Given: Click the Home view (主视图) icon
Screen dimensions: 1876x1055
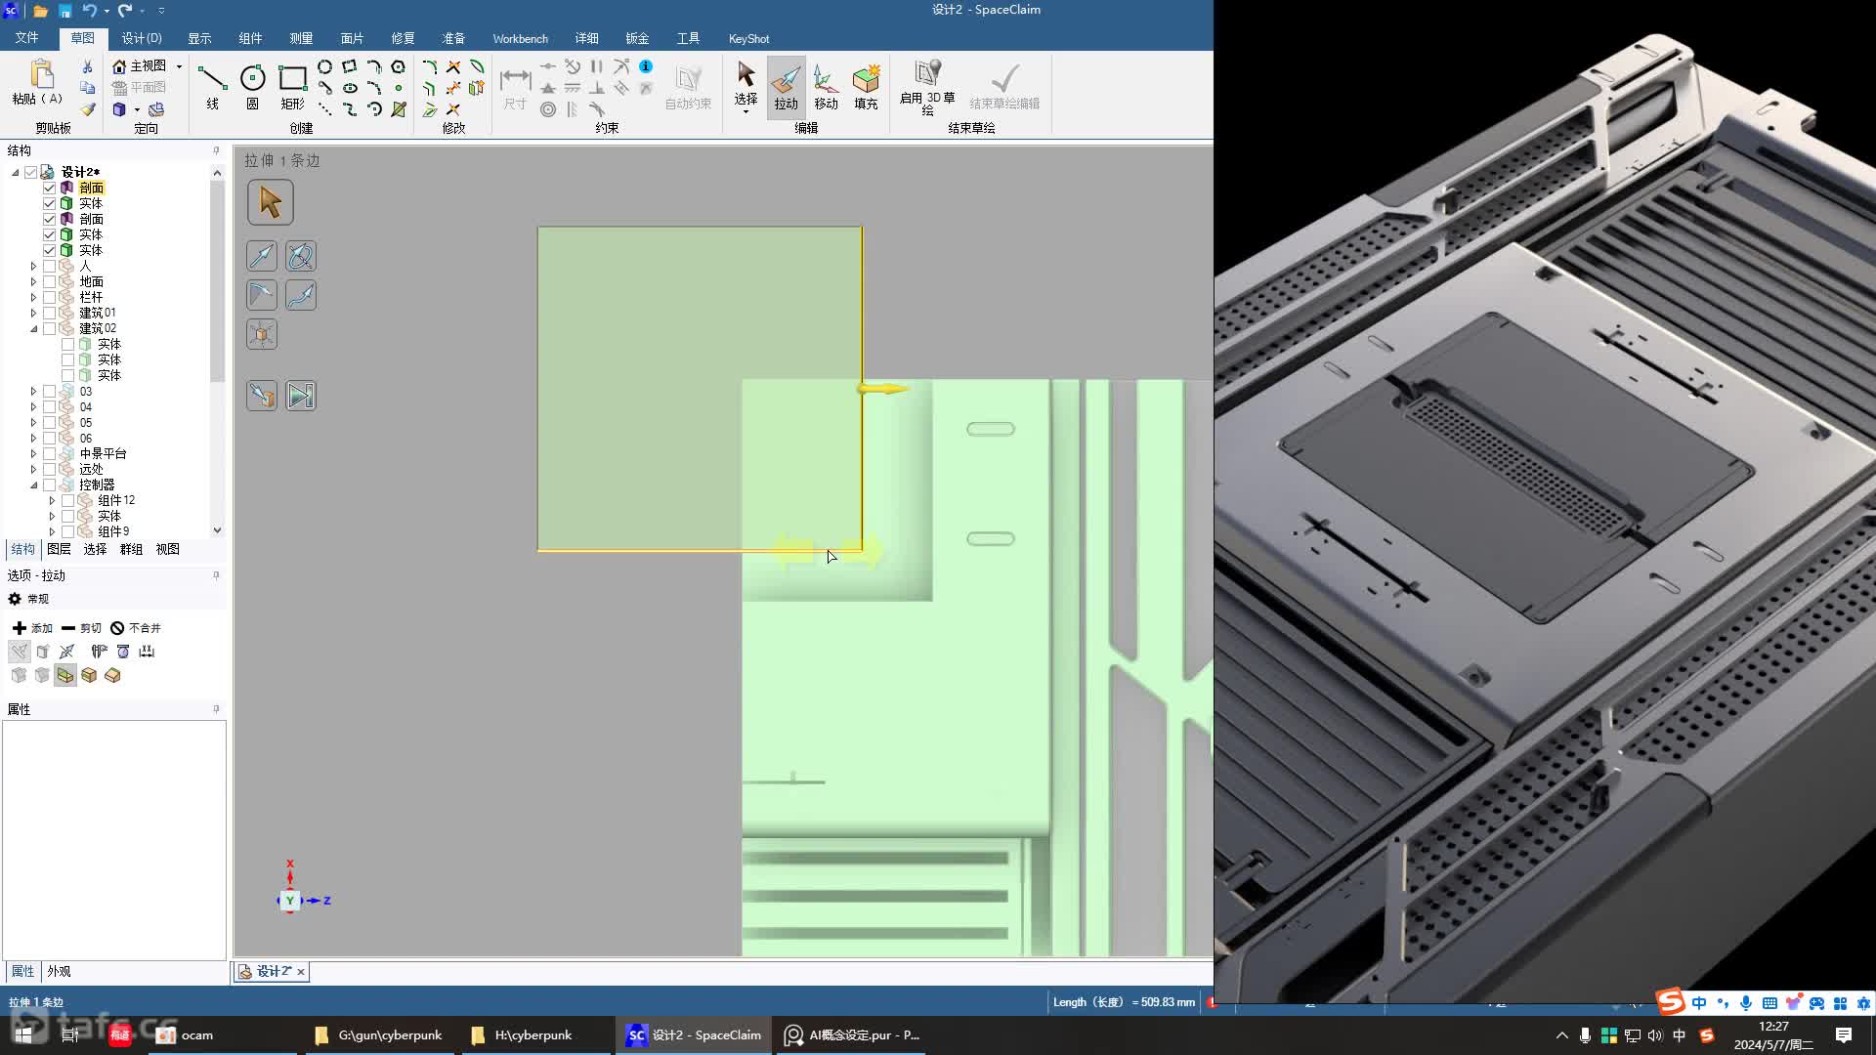Looking at the screenshot, I should click(x=119, y=66).
